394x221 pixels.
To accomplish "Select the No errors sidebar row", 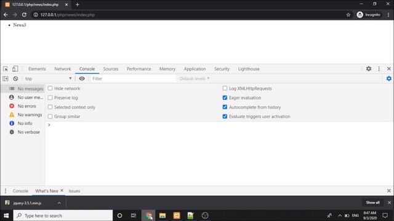I will click(x=23, y=106).
